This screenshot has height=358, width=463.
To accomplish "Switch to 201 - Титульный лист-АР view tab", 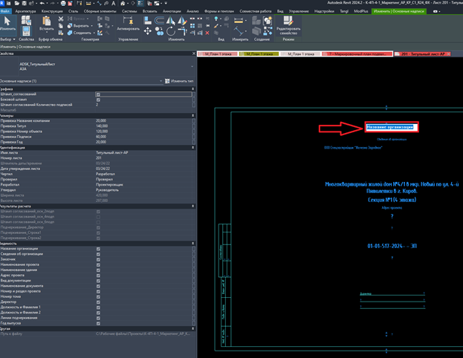I will click(423, 54).
